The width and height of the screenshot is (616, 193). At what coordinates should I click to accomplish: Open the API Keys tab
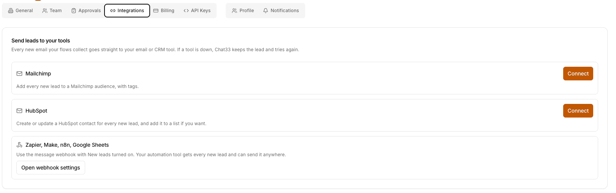tap(197, 11)
